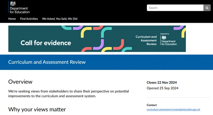The image size is (213, 115).
Task: Open the Home navigation item
Action: click(12, 19)
